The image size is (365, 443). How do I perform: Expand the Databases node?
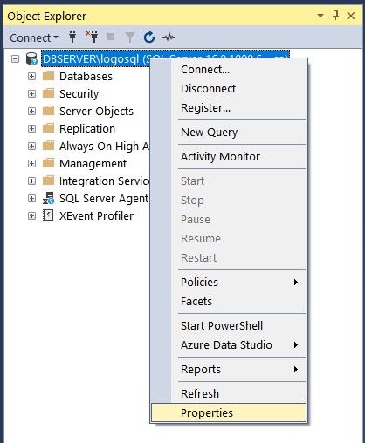point(31,77)
